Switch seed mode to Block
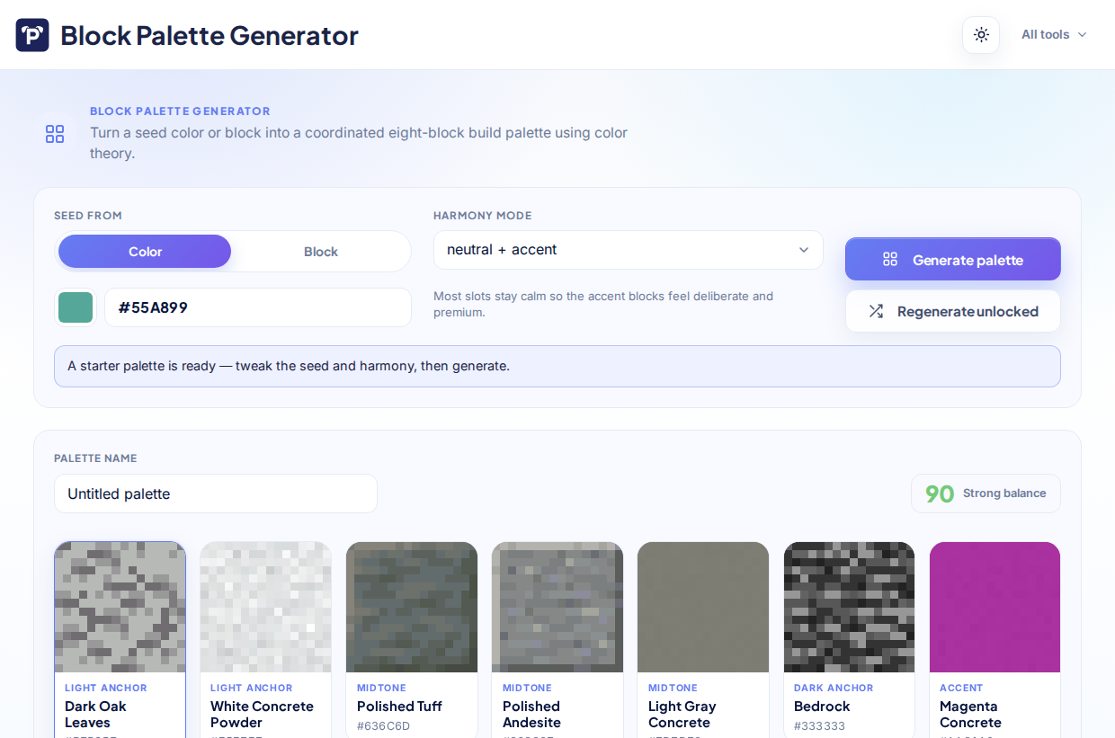The image size is (1115, 738). tap(320, 252)
